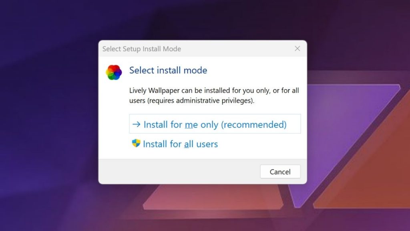Click the Select Setup Install Mode title text
Viewport: 410px width, 231px height.
(141, 49)
